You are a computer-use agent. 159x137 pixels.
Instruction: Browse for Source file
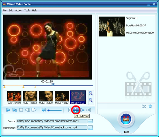(90, 121)
